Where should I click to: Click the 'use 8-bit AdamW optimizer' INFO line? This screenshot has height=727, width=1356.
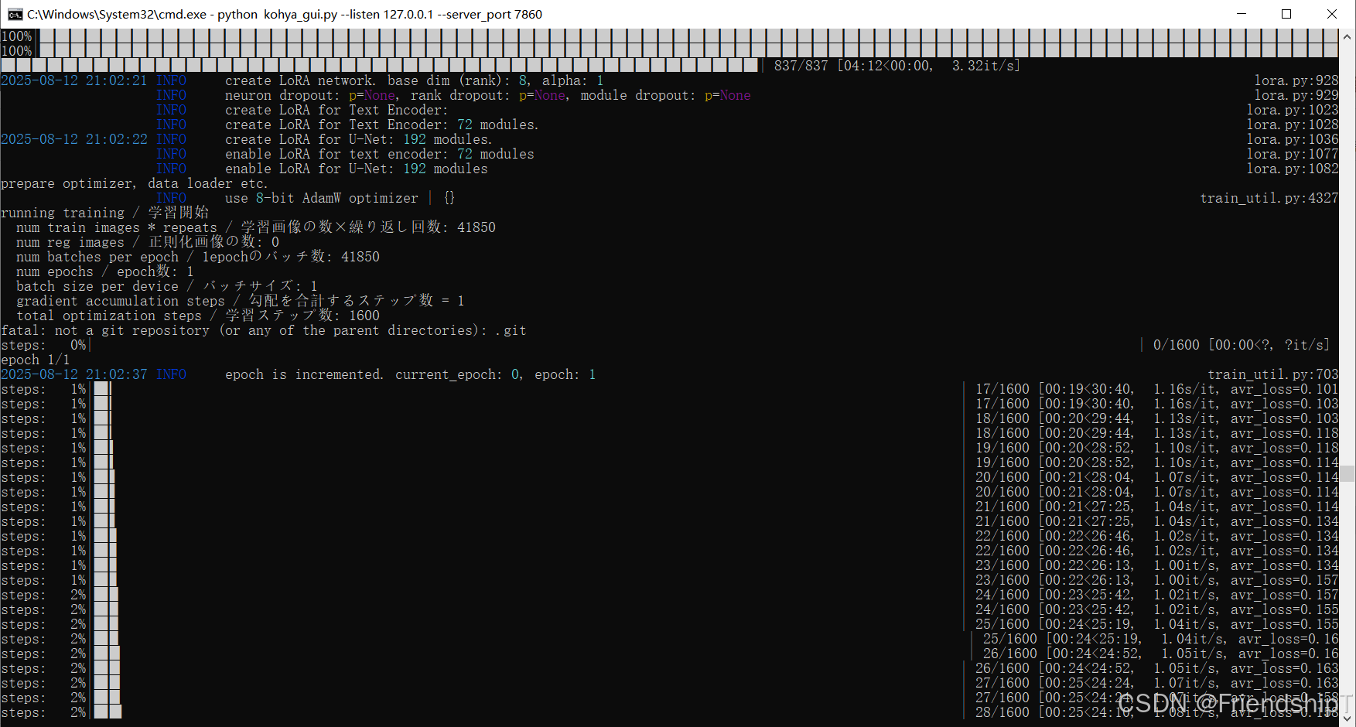[325, 198]
